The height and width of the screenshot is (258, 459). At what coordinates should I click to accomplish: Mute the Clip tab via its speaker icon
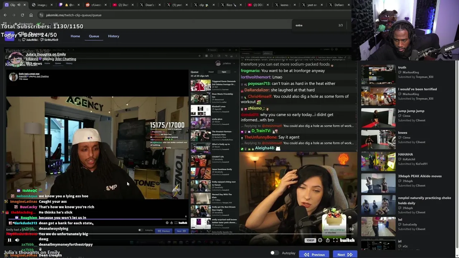pyautogui.click(x=19, y=5)
